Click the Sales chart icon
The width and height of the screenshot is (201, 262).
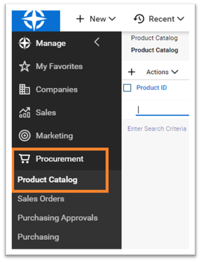point(25,113)
